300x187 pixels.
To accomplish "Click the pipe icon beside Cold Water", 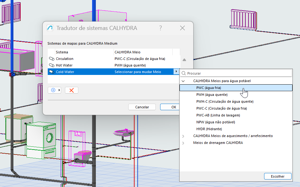I will (52, 72).
